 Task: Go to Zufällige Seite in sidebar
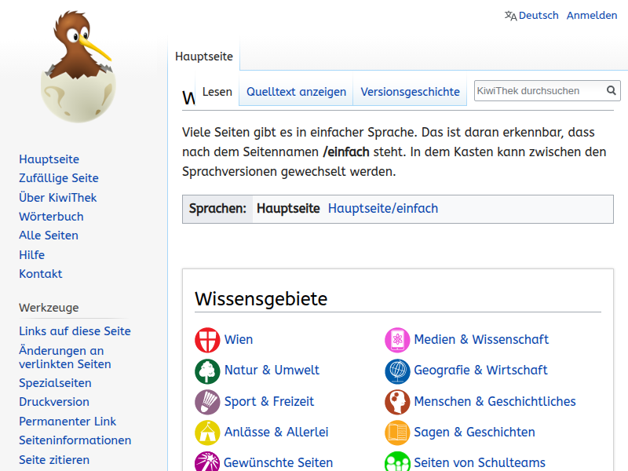coord(59,178)
